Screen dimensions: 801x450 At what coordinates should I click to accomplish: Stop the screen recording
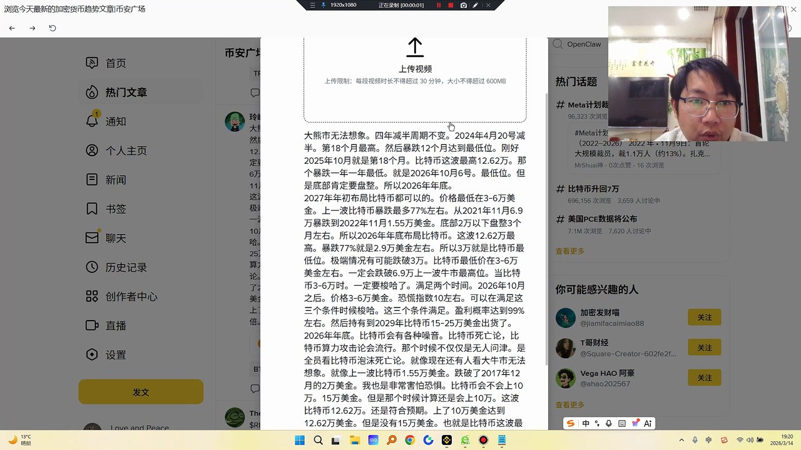point(451,5)
